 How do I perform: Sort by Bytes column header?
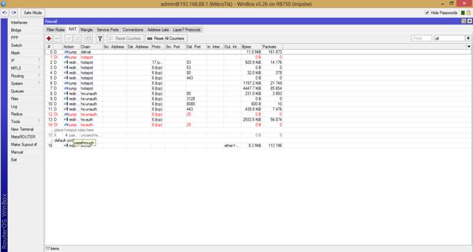coord(251,47)
